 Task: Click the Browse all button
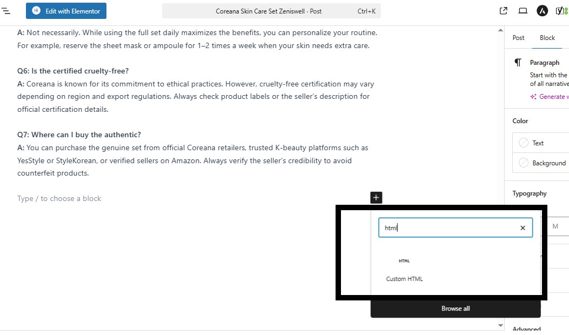pos(456,309)
